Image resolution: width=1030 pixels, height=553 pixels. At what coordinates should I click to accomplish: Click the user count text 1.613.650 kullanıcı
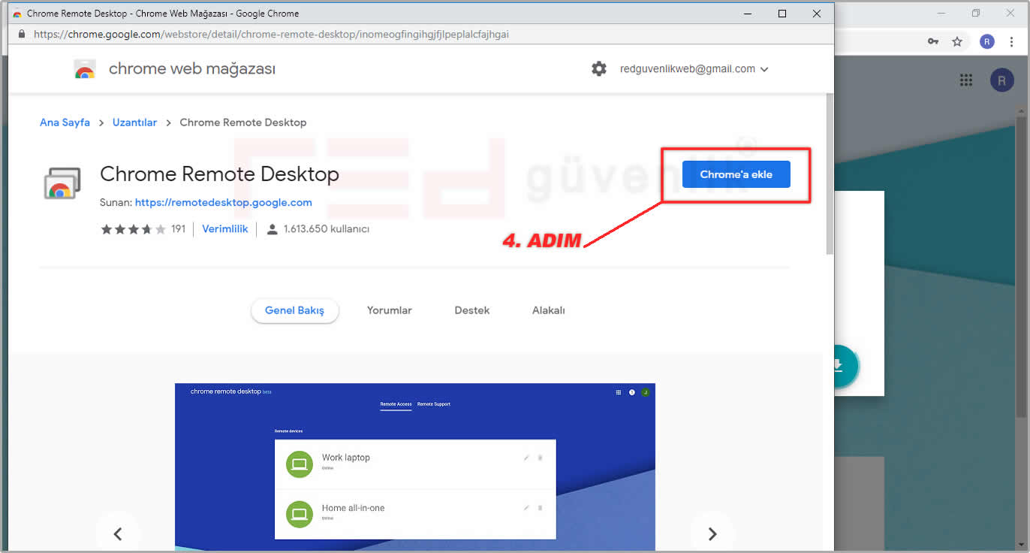[326, 229]
